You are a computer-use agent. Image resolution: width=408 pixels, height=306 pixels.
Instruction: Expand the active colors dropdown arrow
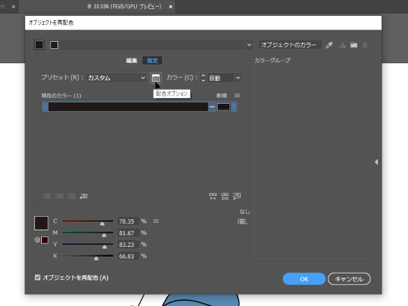(x=249, y=45)
